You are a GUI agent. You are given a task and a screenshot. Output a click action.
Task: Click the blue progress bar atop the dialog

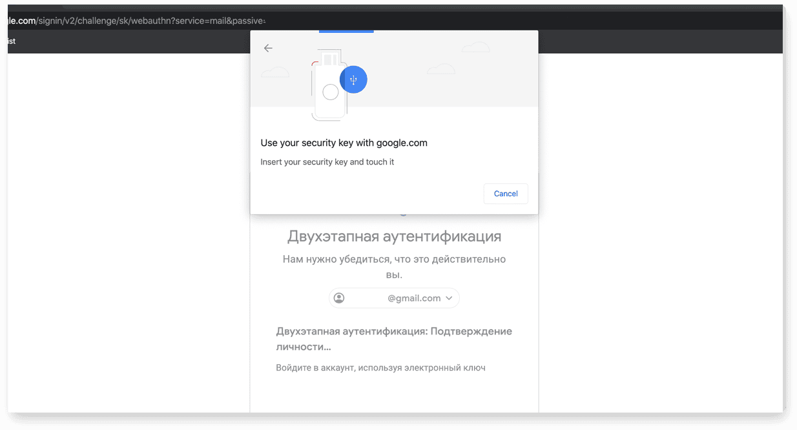pyautogui.click(x=346, y=31)
